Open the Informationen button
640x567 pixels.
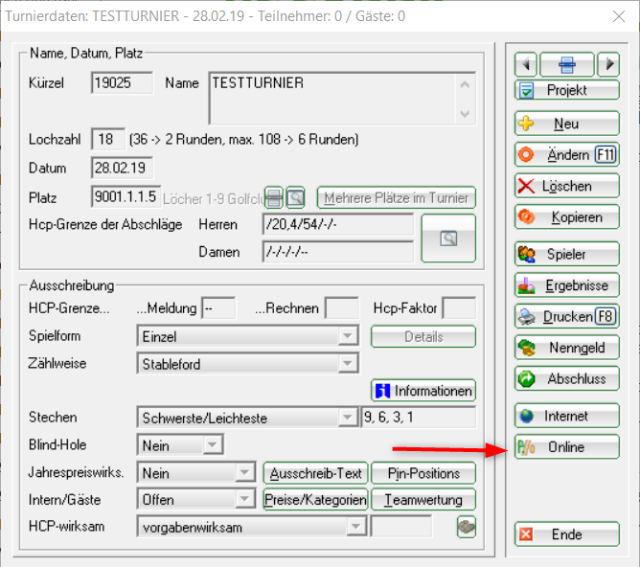[x=423, y=391]
